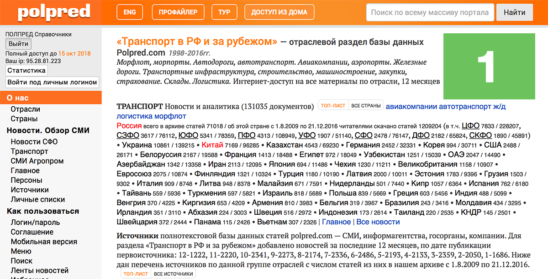Open Меню in the sidebar
Image resolution: width=548 pixels, height=279 pixels.
click(x=21, y=251)
